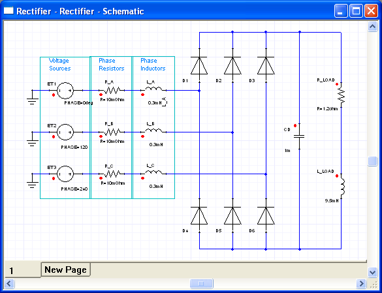Click the 0.3mH value under L_B
This screenshot has width=382, height=293.
pyautogui.click(x=156, y=145)
